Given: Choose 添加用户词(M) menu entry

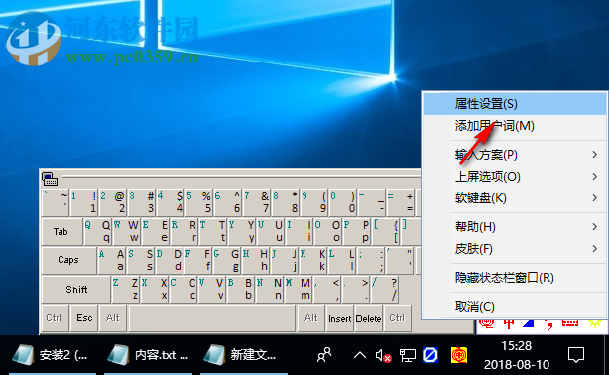Looking at the screenshot, I should pos(515,126).
